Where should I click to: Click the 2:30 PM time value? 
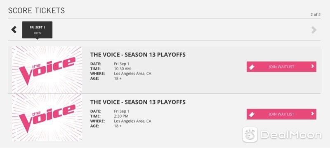(121, 116)
